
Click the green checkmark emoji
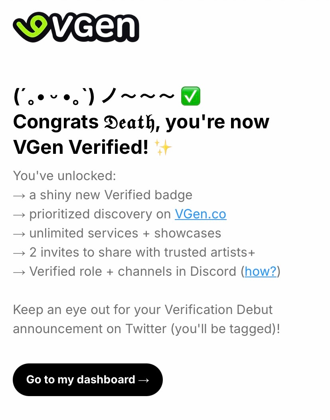191,96
